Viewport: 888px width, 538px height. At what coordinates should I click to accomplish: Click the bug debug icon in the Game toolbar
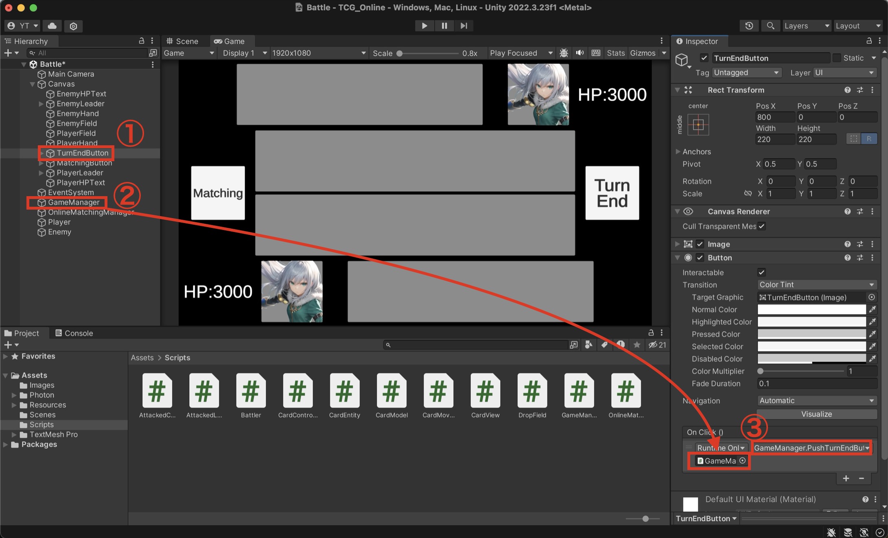point(564,53)
